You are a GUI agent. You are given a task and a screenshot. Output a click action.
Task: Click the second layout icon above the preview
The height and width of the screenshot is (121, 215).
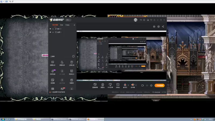tap(159, 27)
